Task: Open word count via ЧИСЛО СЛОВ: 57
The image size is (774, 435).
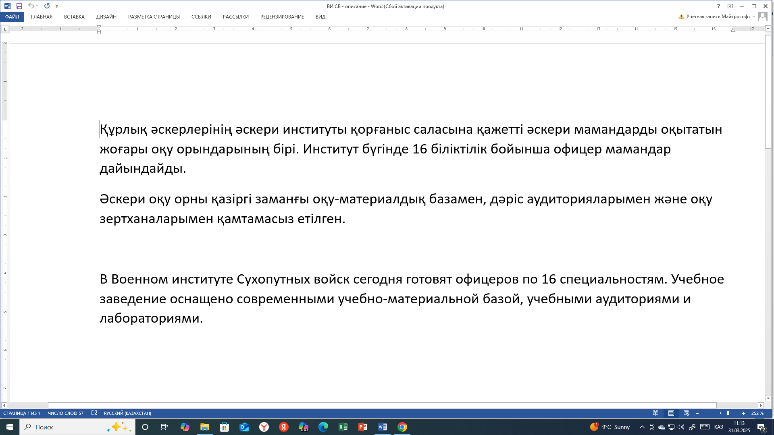Action: (66, 413)
